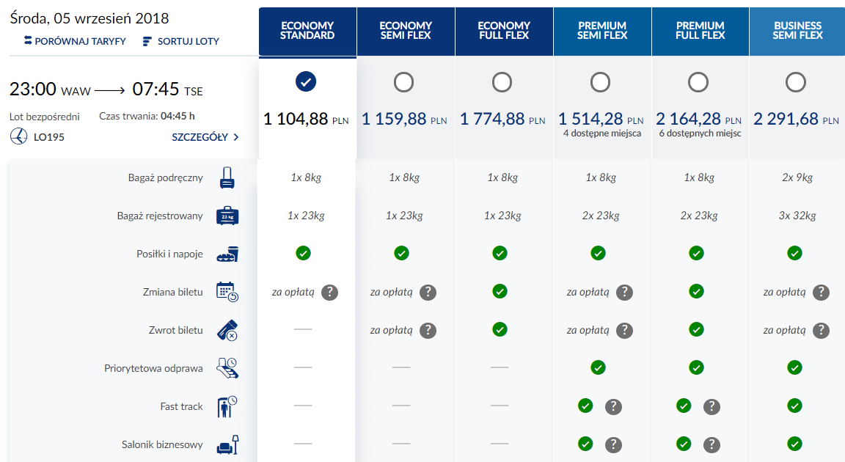Expand flight details via SZCZEGÓŁY

click(x=205, y=137)
